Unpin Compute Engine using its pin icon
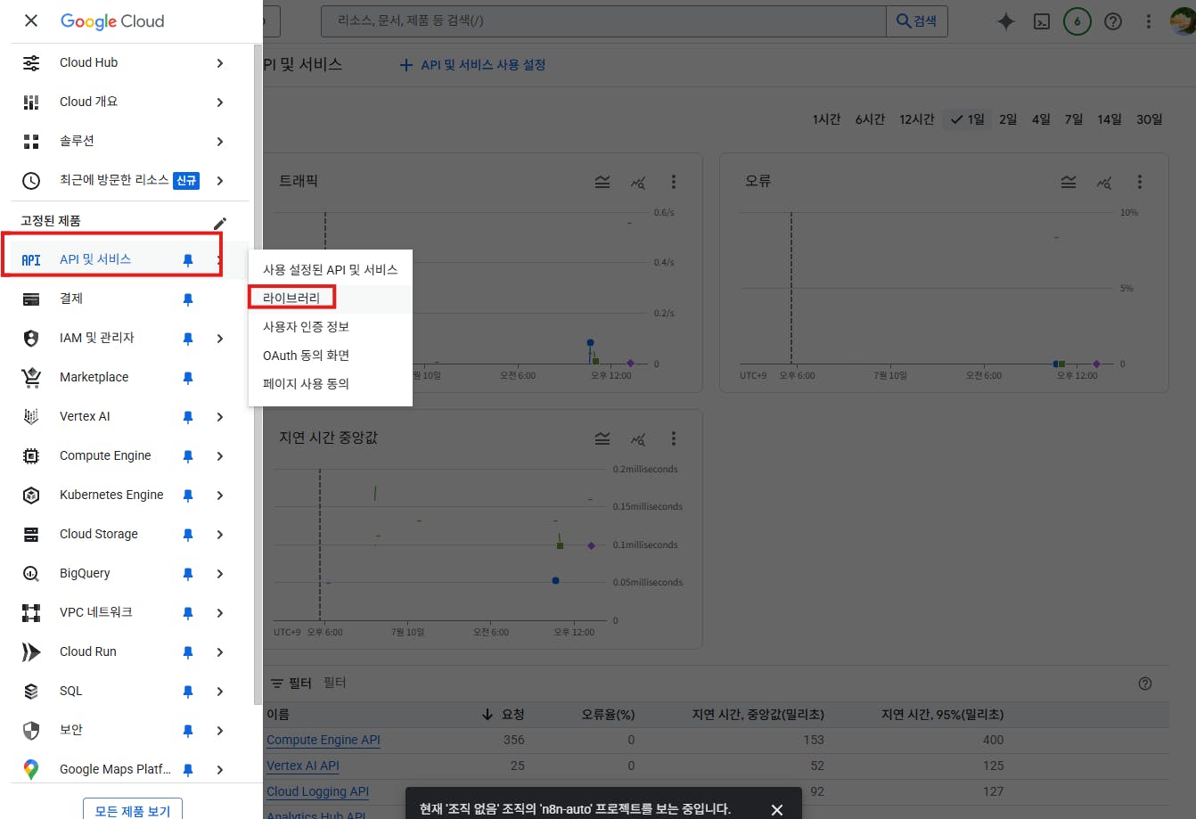Image resolution: width=1196 pixels, height=819 pixels. [188, 456]
